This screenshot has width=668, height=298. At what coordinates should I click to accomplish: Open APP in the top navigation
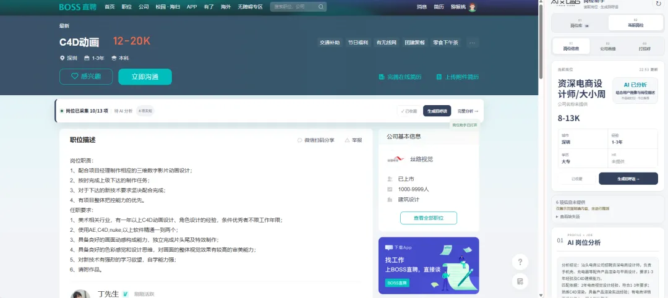tap(192, 7)
